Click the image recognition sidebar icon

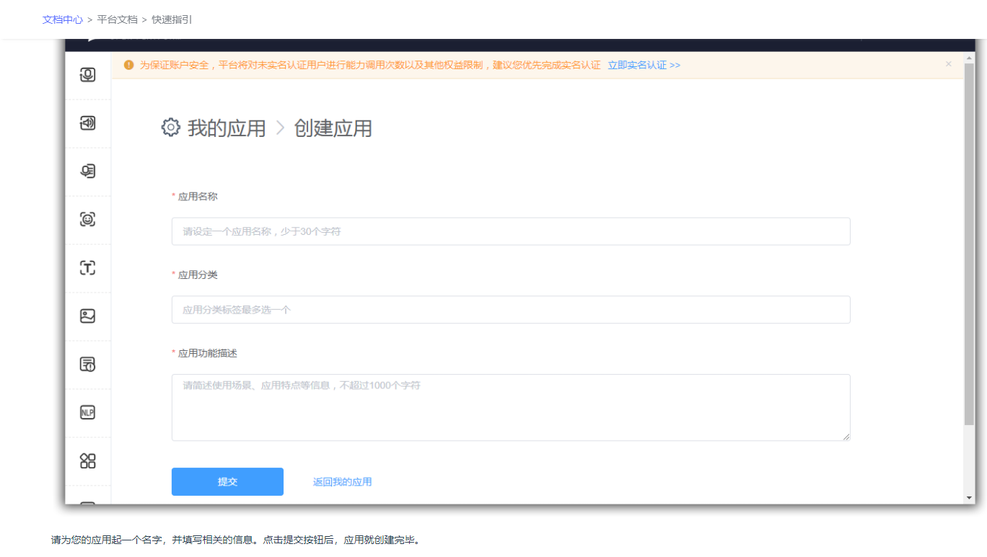coord(87,316)
